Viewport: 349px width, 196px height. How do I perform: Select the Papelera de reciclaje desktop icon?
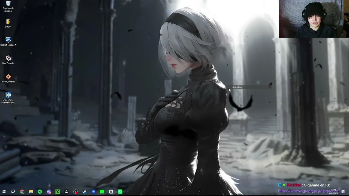pyautogui.click(x=8, y=6)
